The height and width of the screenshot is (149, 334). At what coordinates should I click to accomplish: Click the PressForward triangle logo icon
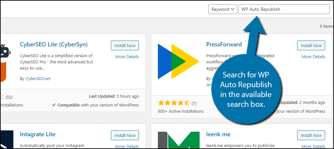(178, 61)
